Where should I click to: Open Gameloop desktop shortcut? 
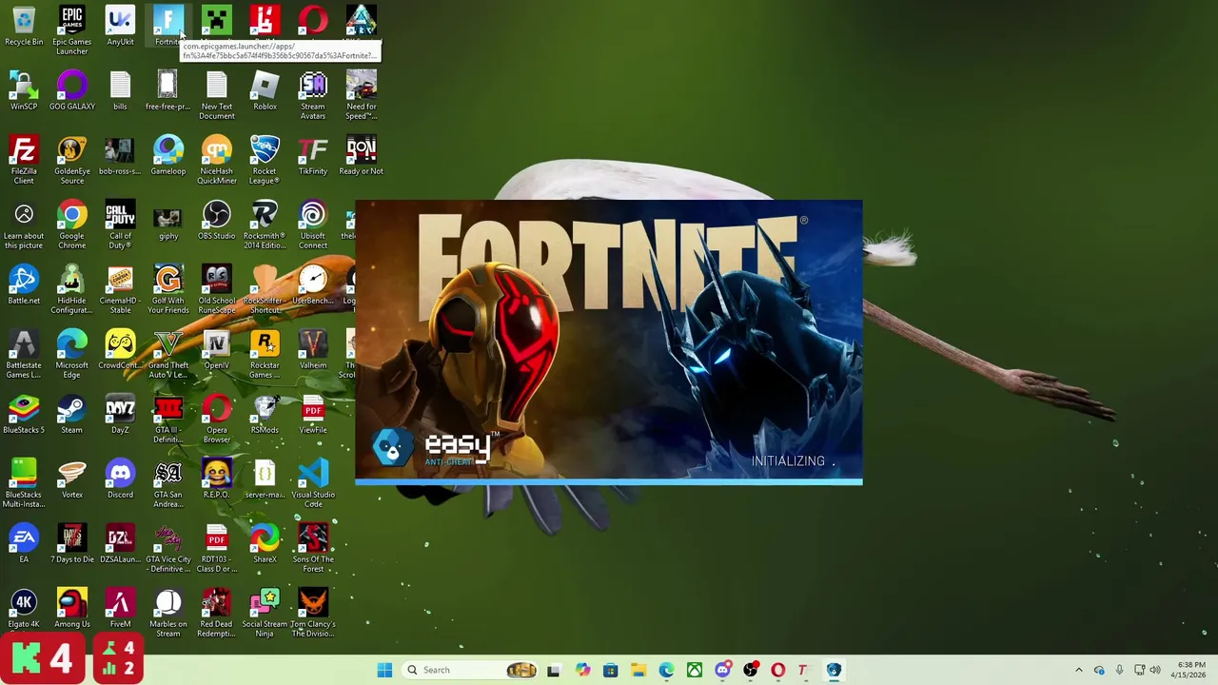168,155
